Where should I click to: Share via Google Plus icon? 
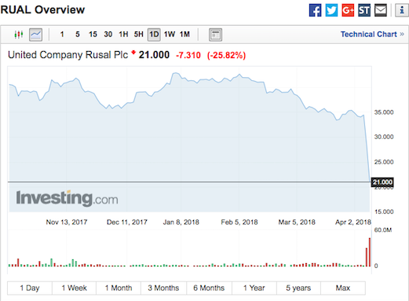tap(348, 10)
